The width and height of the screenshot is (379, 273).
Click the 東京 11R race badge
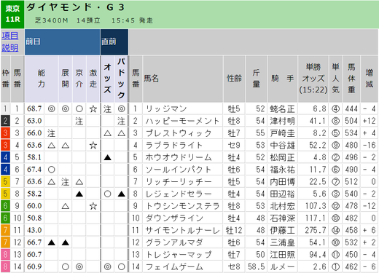(12, 15)
